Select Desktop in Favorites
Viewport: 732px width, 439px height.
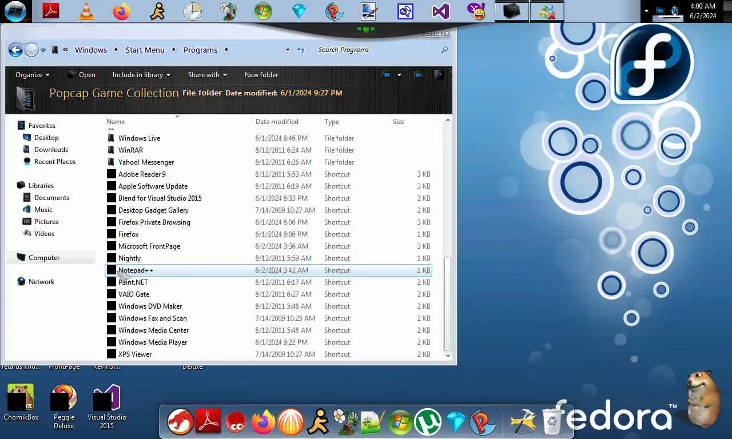[x=46, y=138]
